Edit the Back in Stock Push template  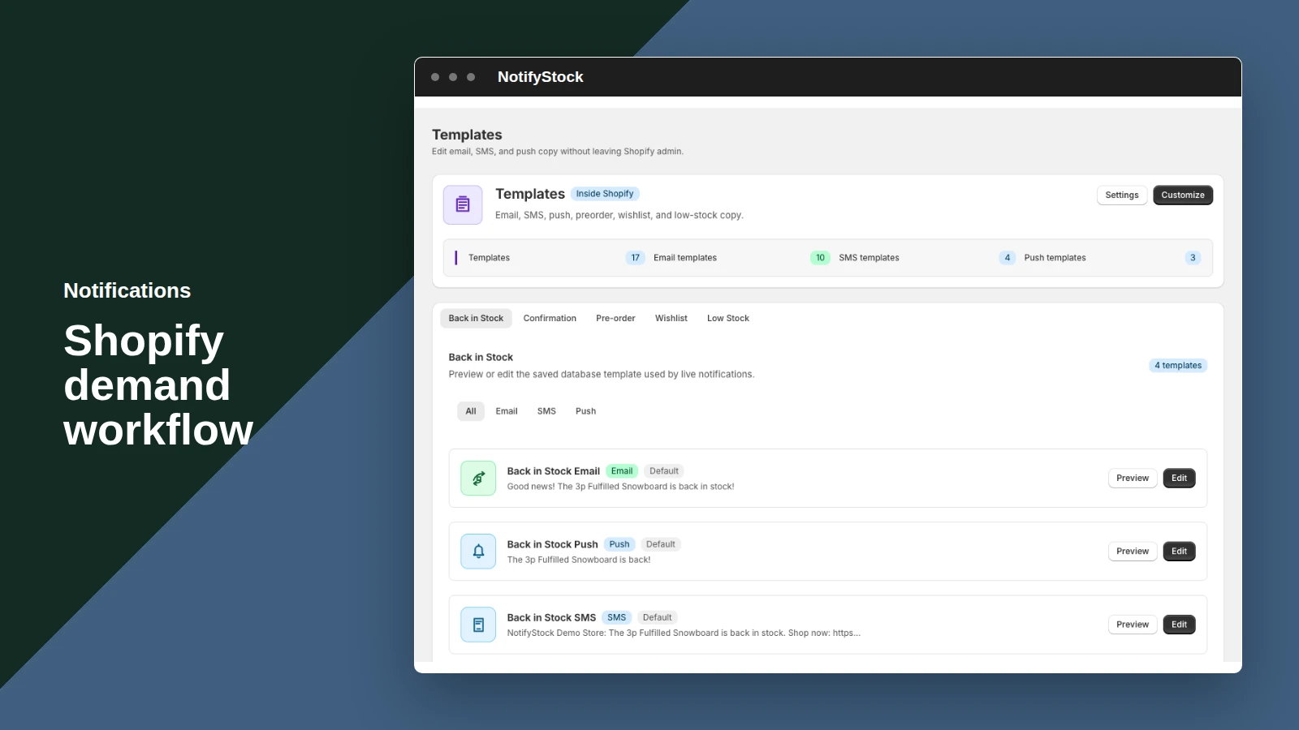coord(1179,552)
